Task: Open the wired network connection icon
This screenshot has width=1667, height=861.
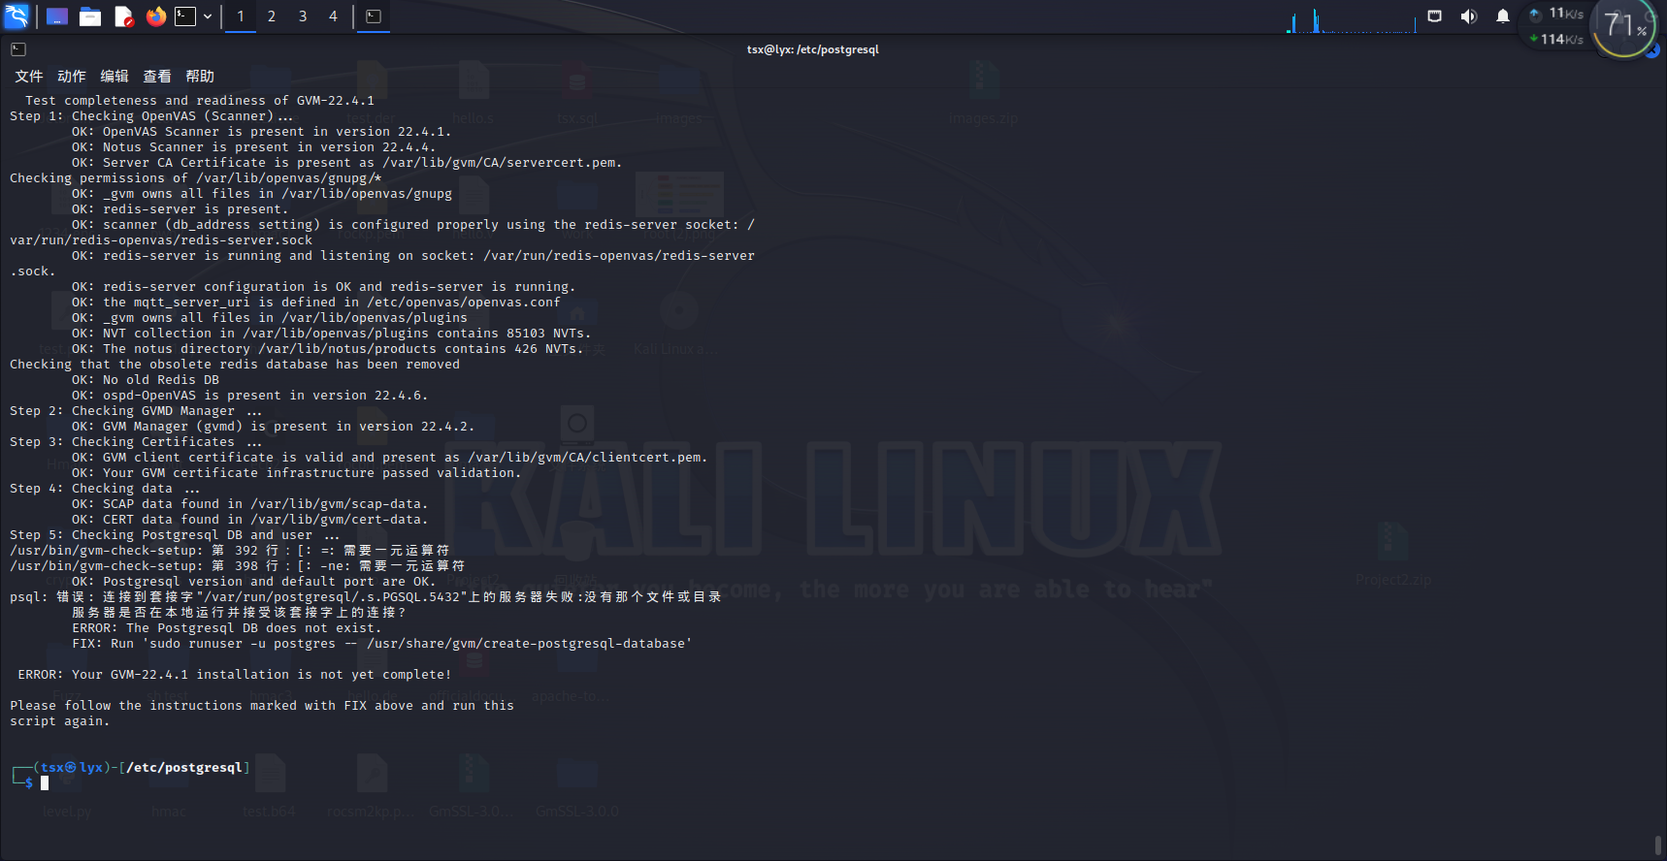Action: [1435, 16]
